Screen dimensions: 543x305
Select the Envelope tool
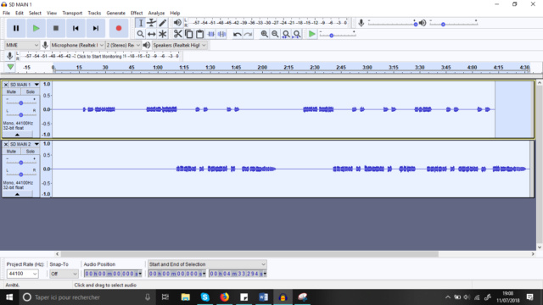pos(151,23)
